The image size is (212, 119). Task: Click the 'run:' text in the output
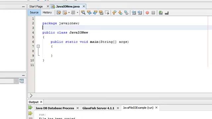(x=42, y=115)
